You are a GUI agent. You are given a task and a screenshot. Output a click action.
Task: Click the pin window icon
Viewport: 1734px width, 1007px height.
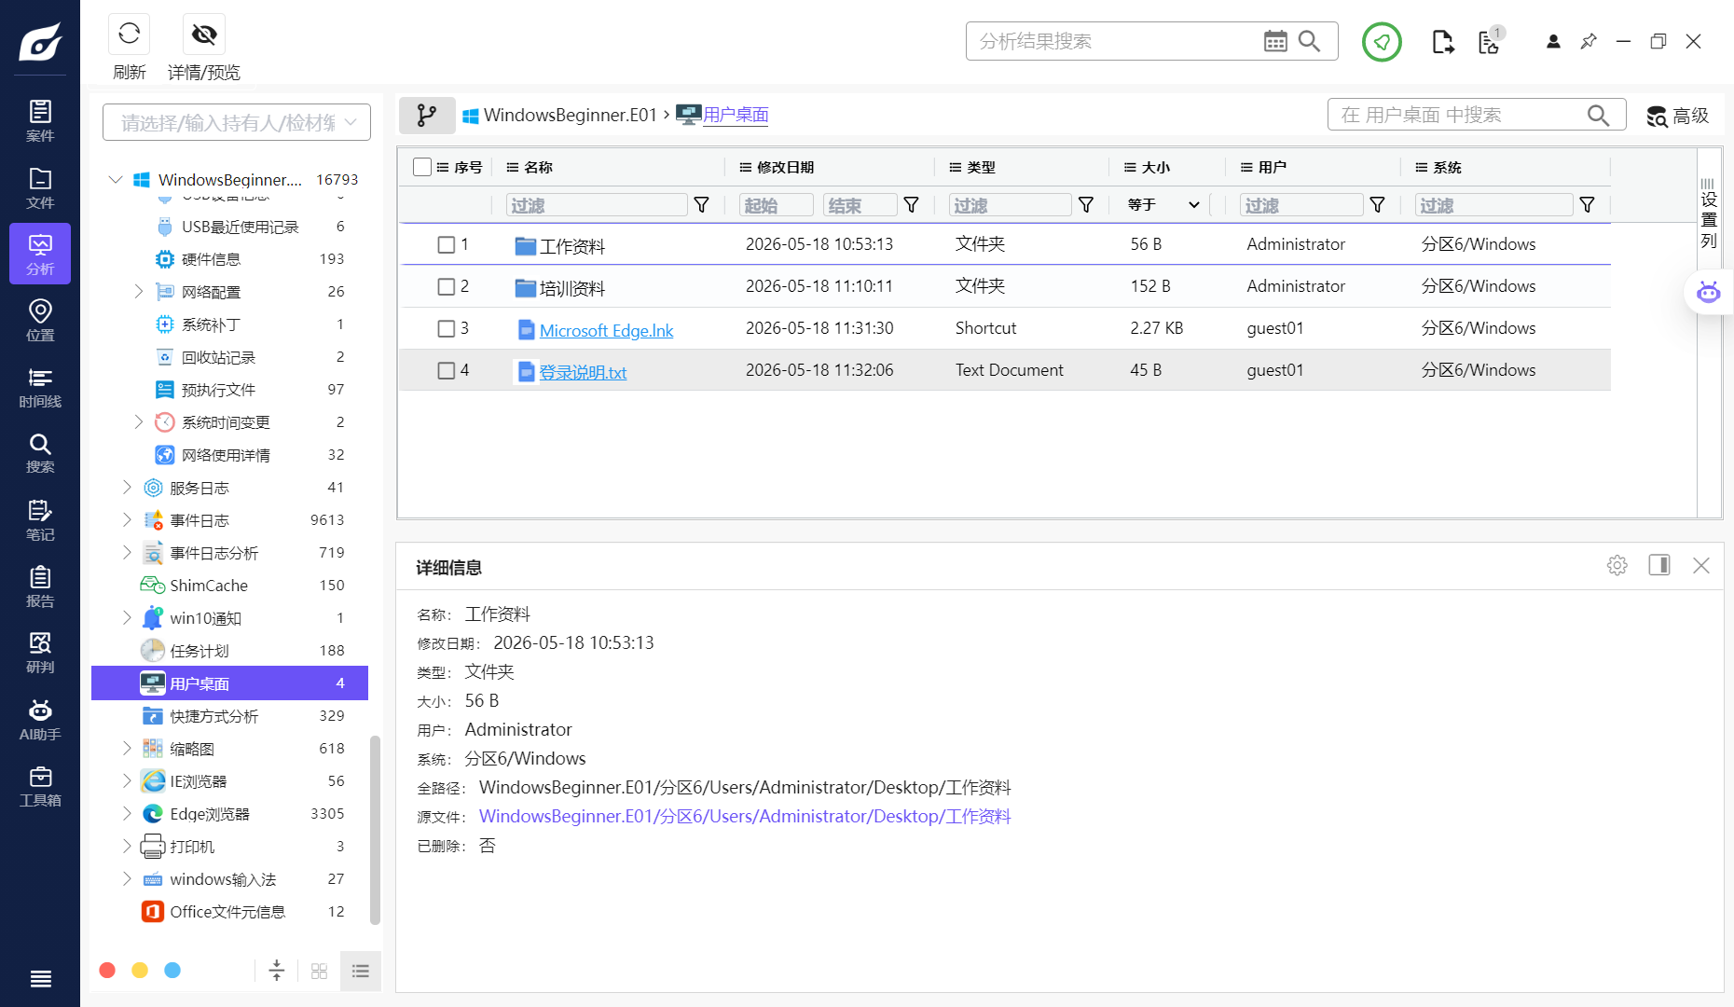tap(1589, 42)
